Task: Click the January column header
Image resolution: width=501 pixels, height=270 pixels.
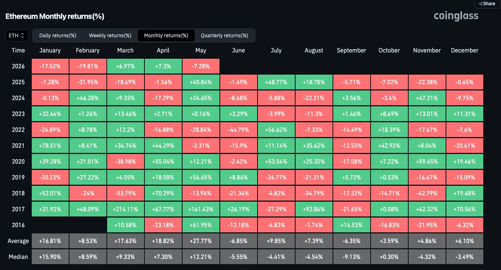Action: pyautogui.click(x=50, y=50)
